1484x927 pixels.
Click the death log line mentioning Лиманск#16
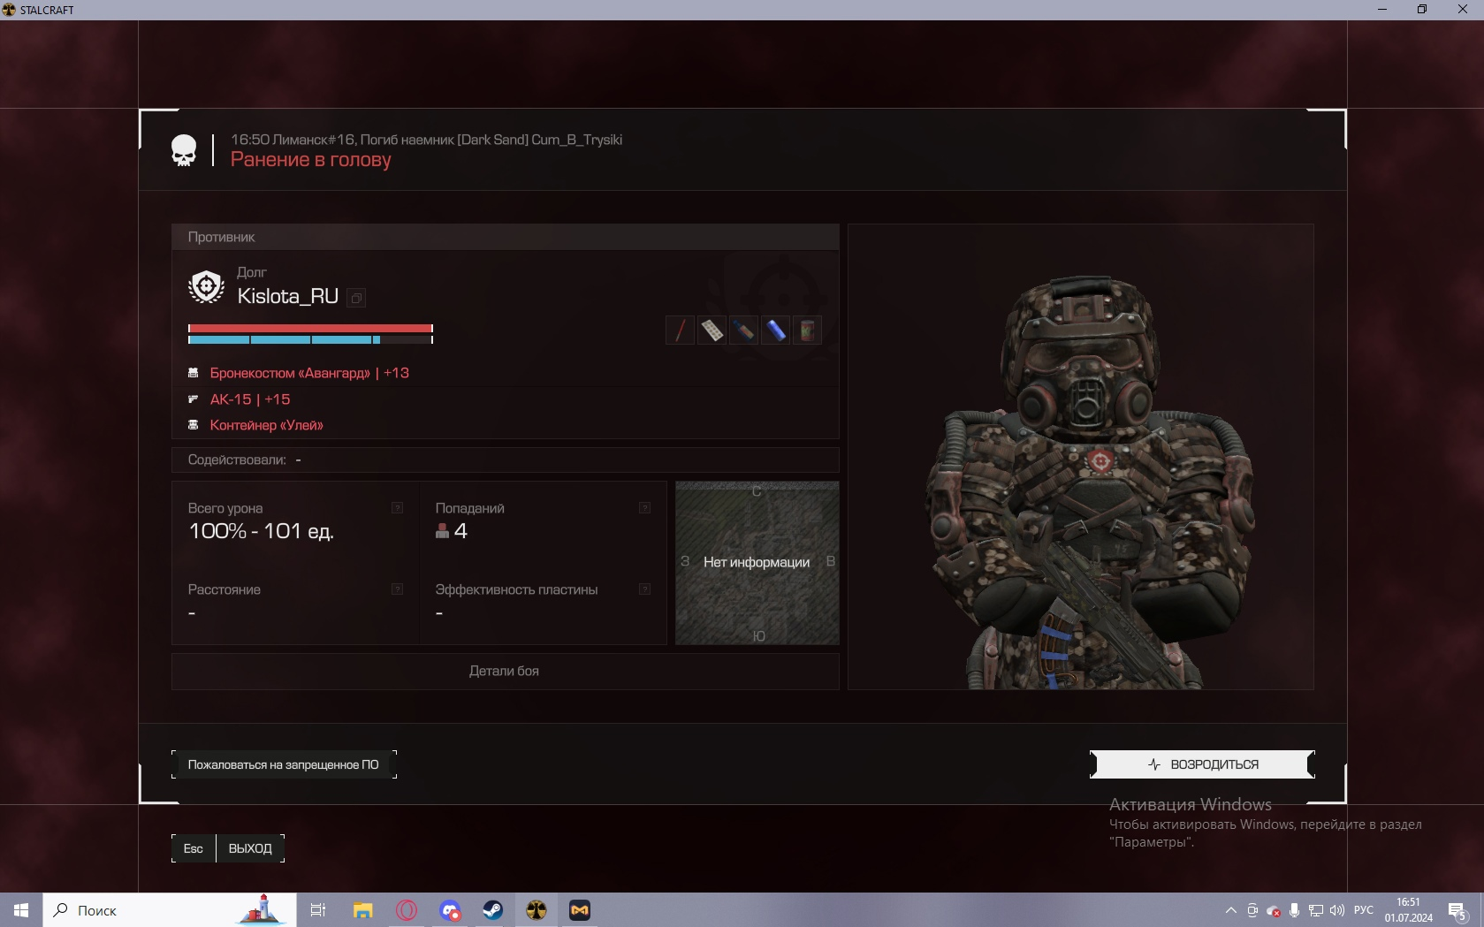click(427, 140)
